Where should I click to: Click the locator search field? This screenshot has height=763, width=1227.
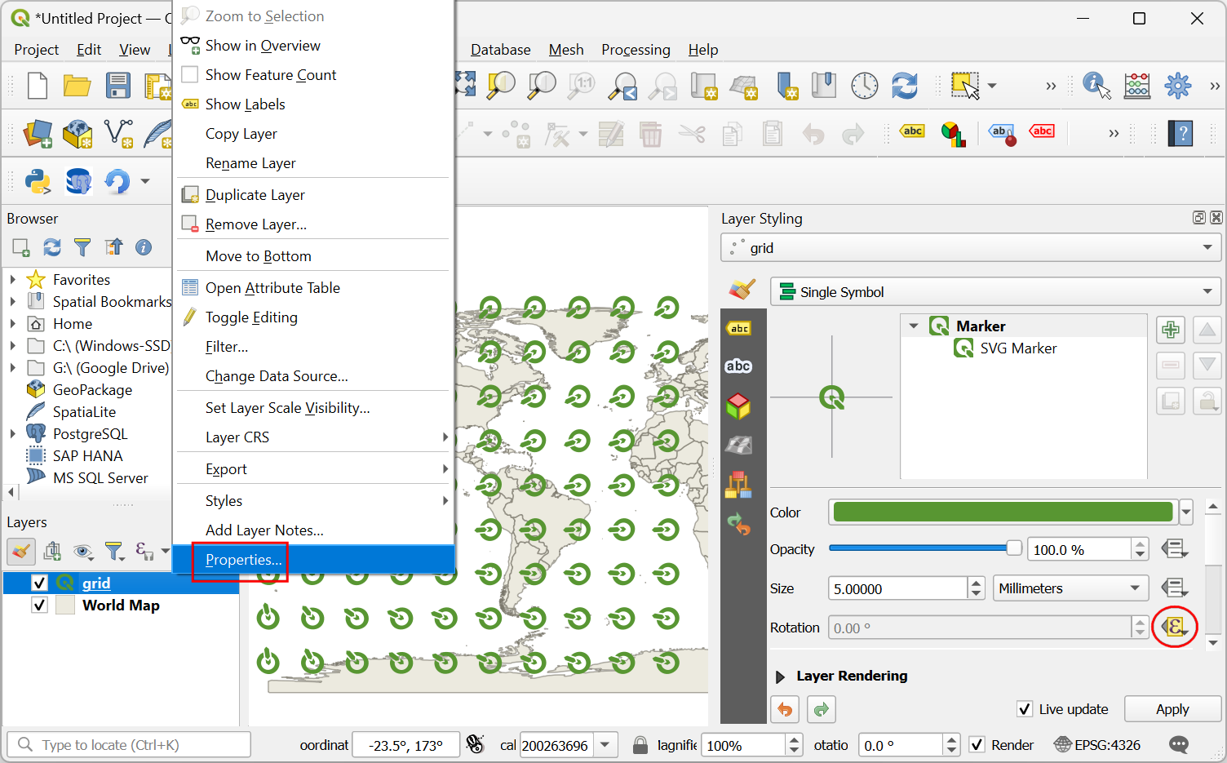click(x=131, y=745)
